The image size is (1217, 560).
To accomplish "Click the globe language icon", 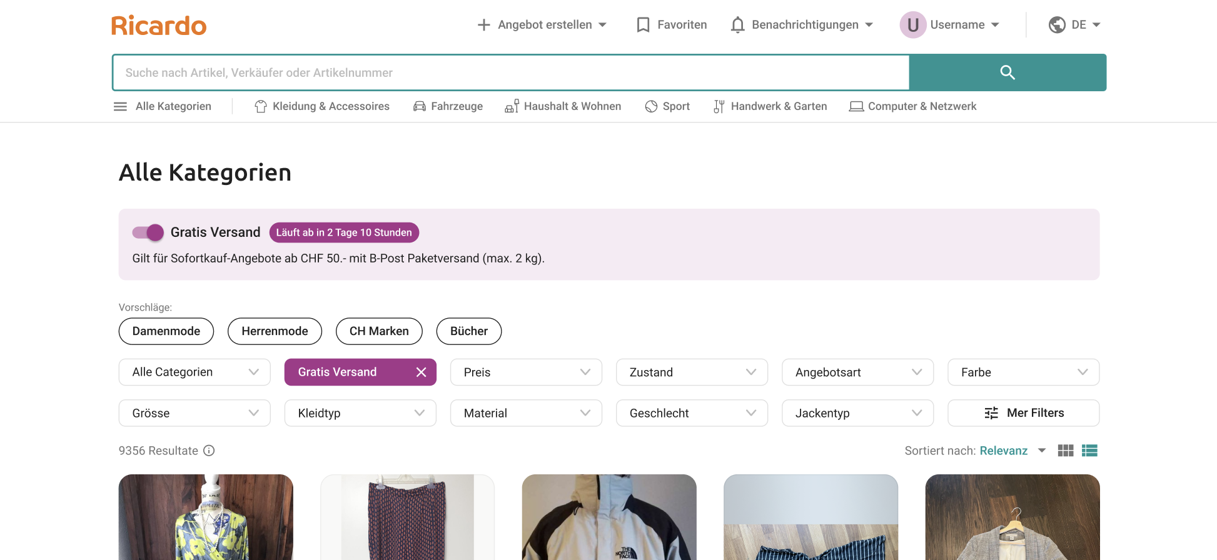I will click(1057, 25).
